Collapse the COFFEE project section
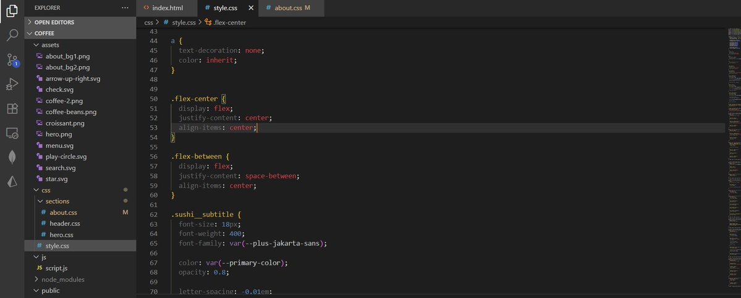 click(80, 33)
